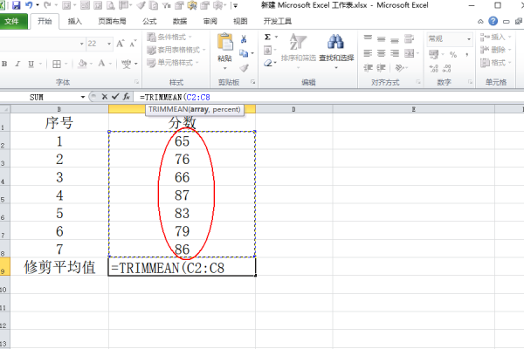Image resolution: width=524 pixels, height=349 pixels.
Task: Click the Paste clipboard icon
Action: click(225, 43)
